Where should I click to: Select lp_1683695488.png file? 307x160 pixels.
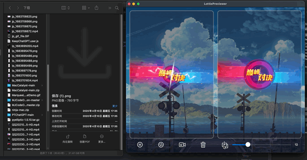(x=25, y=61)
